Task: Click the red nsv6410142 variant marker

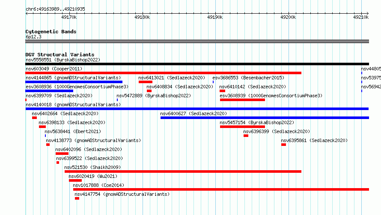Action: pyautogui.click(x=222, y=91)
